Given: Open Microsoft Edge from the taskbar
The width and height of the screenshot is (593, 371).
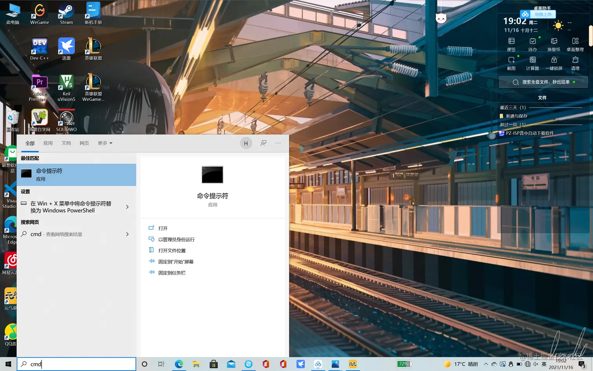Looking at the screenshot, I should point(179,364).
